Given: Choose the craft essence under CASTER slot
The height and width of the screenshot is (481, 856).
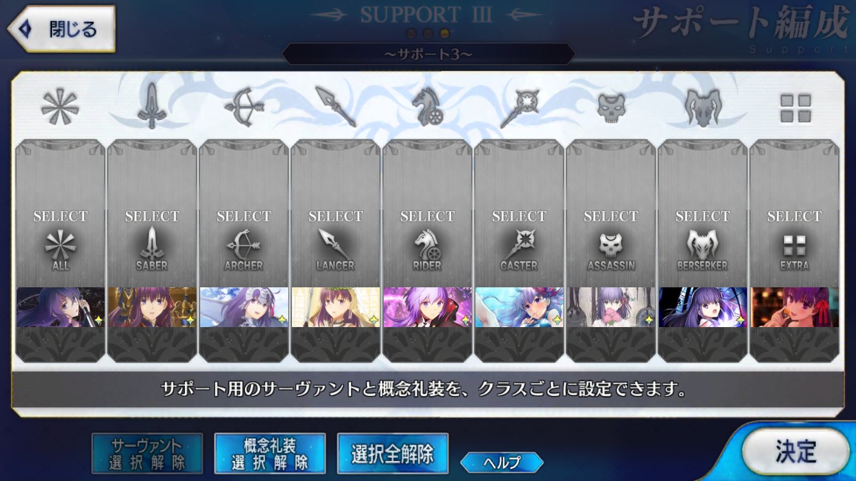Looking at the screenshot, I should (x=519, y=307).
